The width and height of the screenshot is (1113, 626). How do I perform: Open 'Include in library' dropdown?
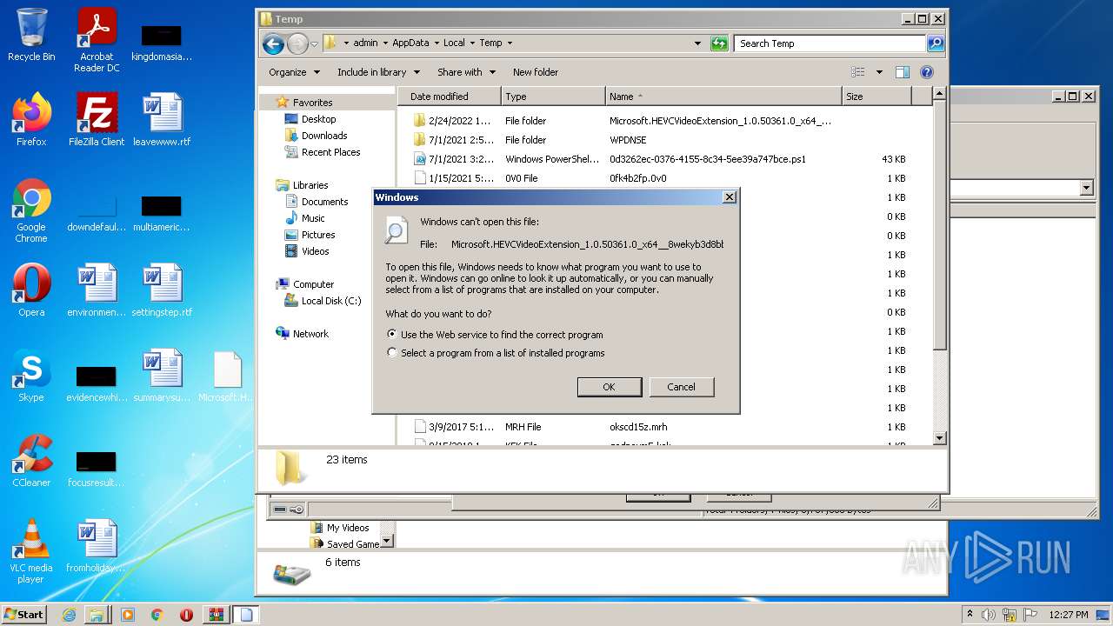click(x=378, y=72)
